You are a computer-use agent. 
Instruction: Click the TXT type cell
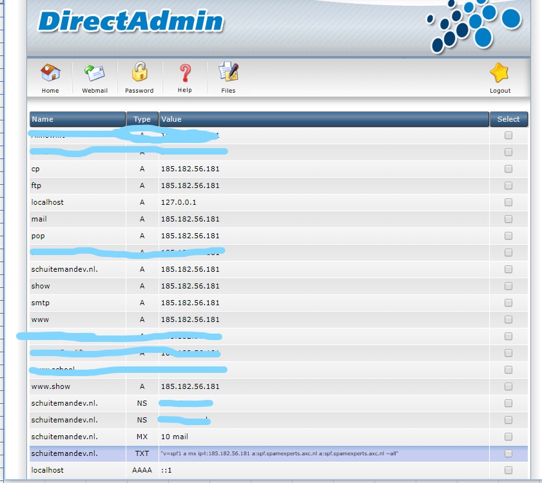click(142, 453)
